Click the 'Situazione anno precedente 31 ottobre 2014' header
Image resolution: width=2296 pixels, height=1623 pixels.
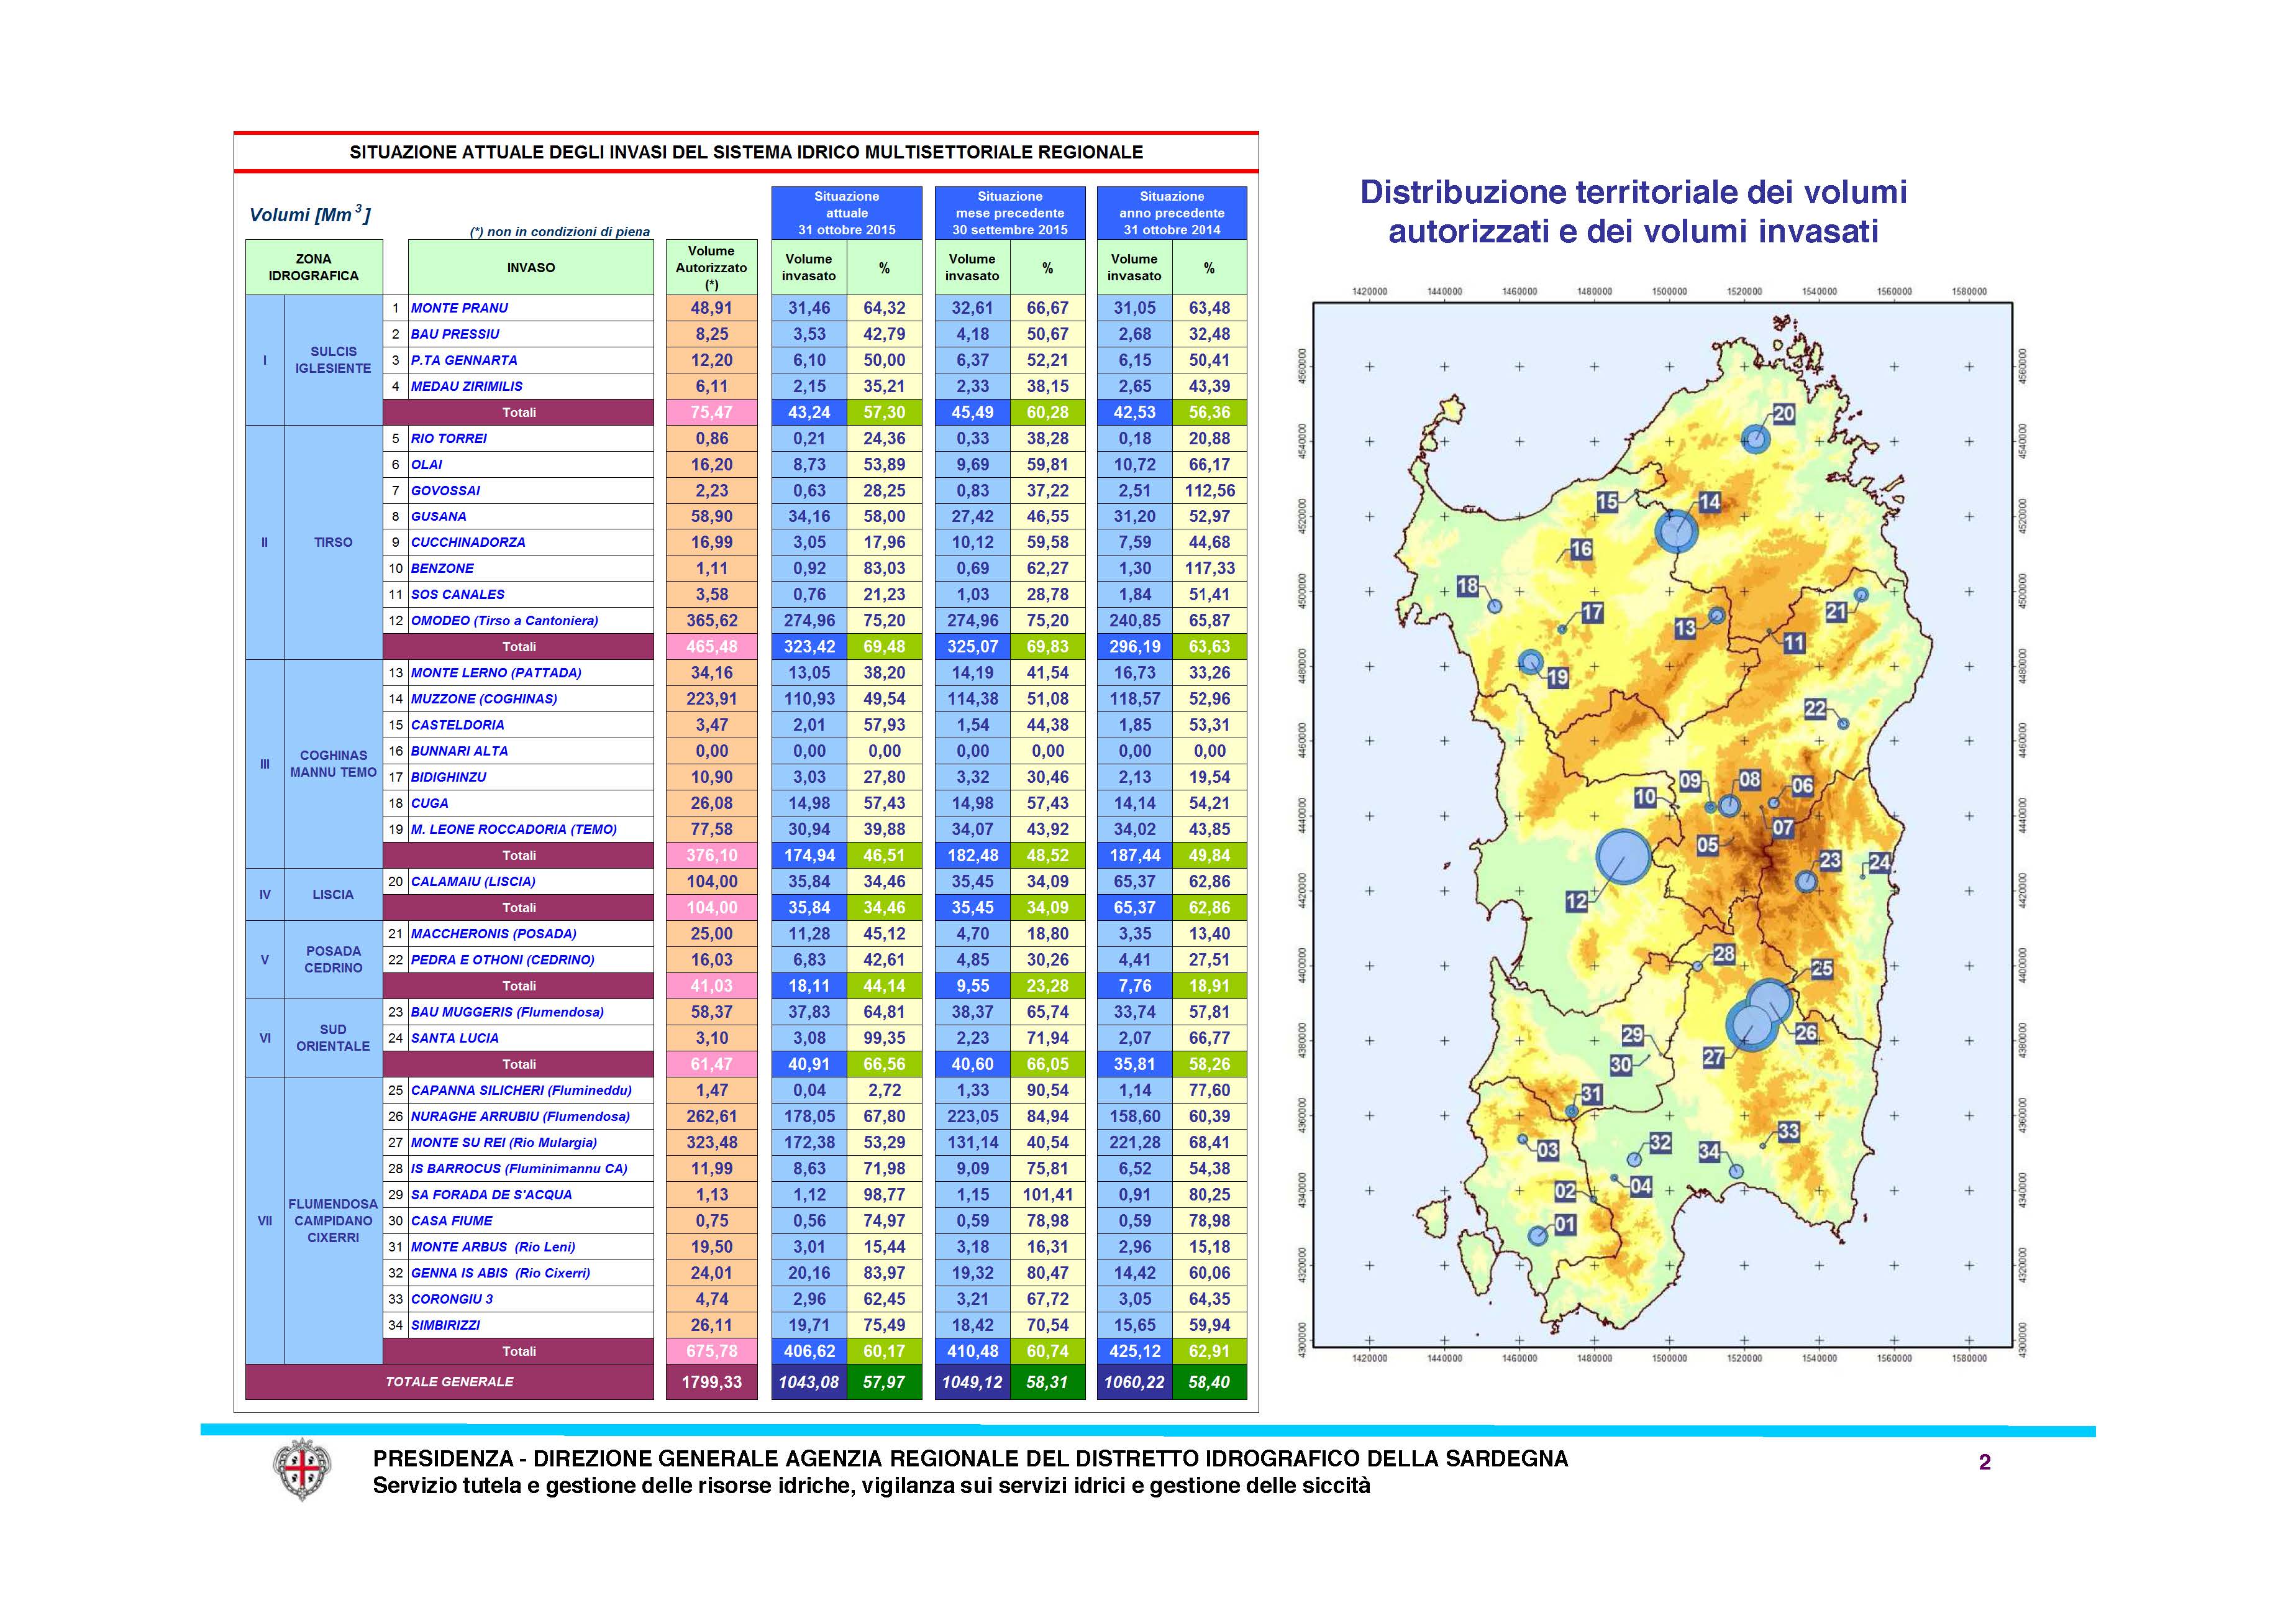(x=1171, y=213)
